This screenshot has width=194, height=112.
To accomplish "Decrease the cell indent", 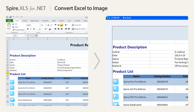I will click(66, 29).
